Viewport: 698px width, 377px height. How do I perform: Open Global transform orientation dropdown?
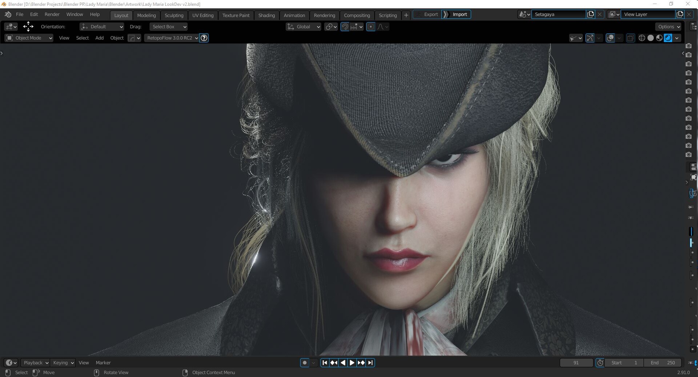coord(304,27)
